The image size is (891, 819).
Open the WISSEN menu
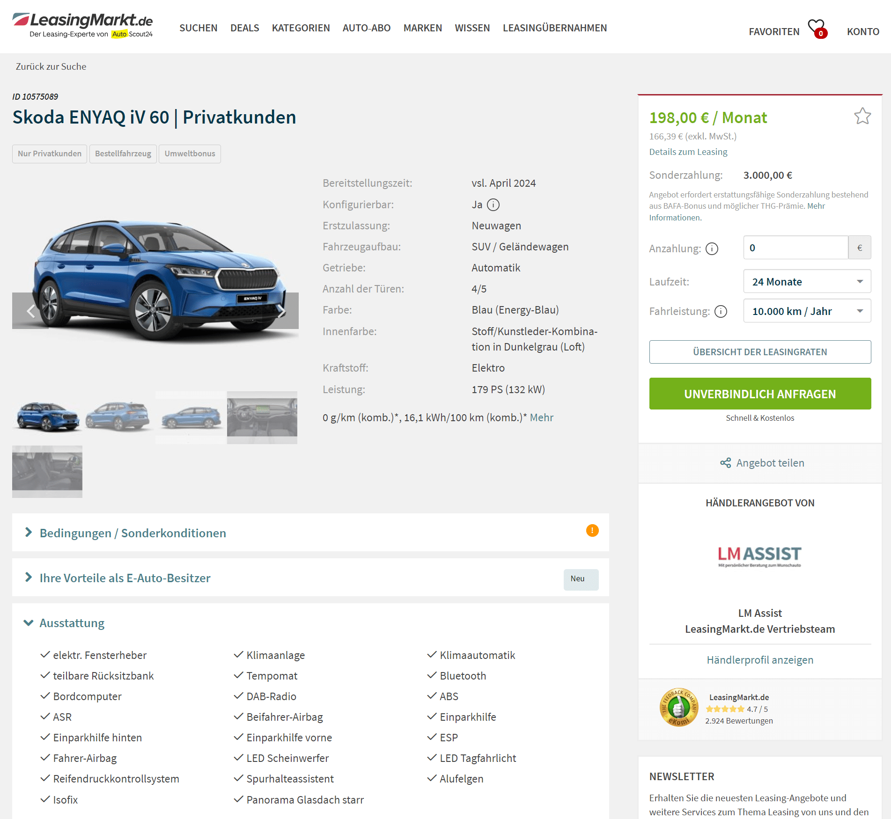tap(472, 28)
